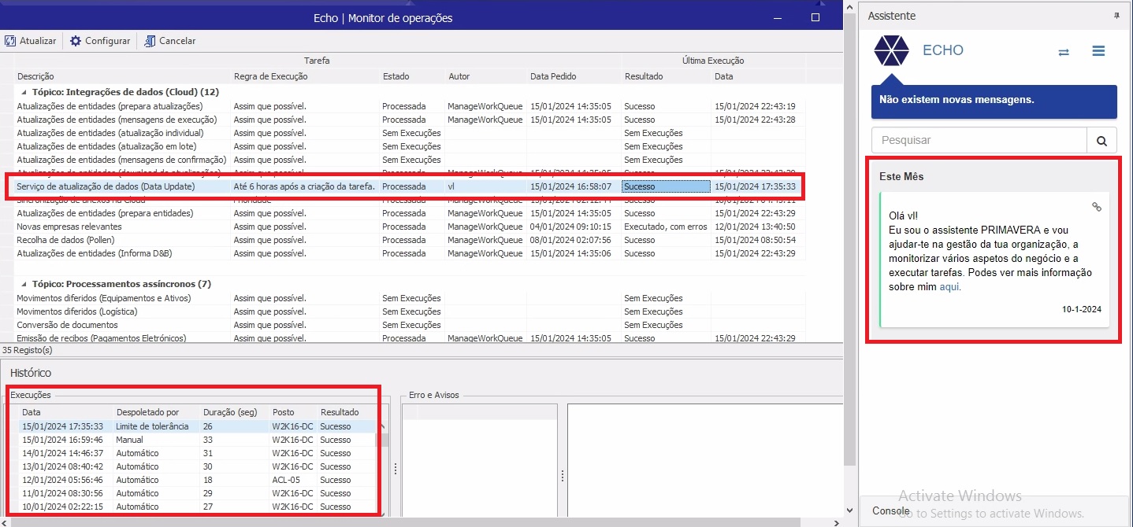Click the Console tab at bottom
The width and height of the screenshot is (1133, 527).
pyautogui.click(x=890, y=510)
